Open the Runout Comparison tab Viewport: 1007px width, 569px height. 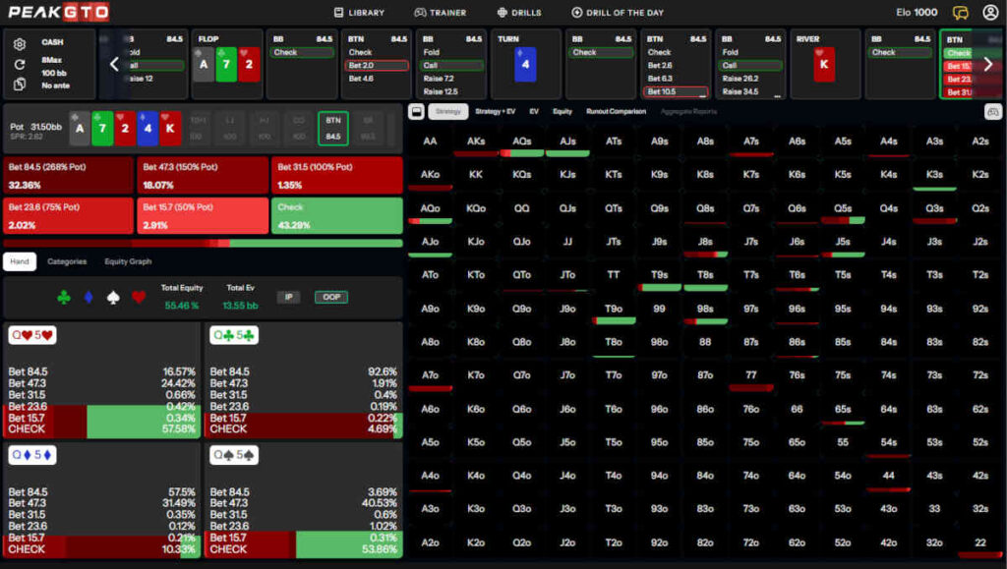point(616,112)
